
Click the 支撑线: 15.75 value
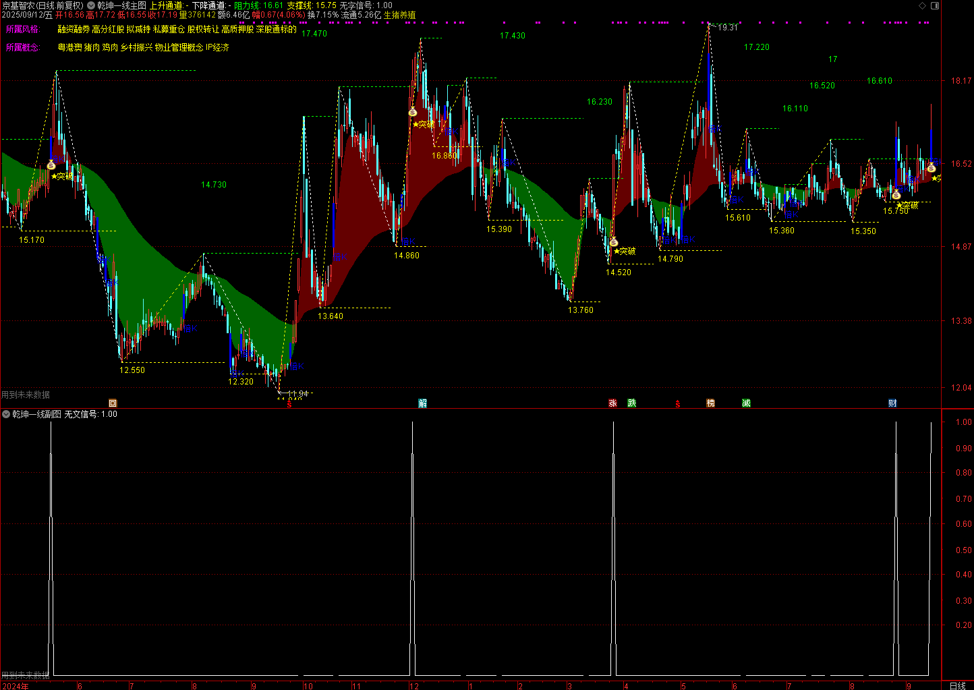pyautogui.click(x=312, y=5)
